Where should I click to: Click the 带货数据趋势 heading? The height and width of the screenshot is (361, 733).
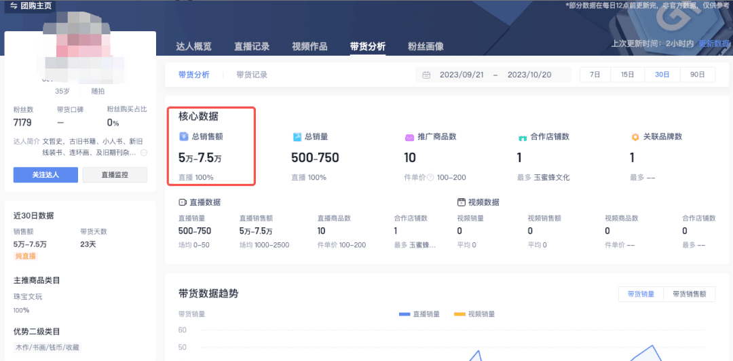click(208, 294)
